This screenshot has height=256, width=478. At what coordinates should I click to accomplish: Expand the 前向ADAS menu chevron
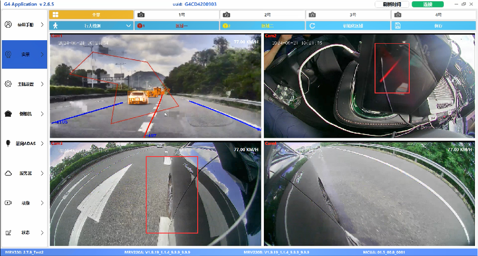pos(42,144)
